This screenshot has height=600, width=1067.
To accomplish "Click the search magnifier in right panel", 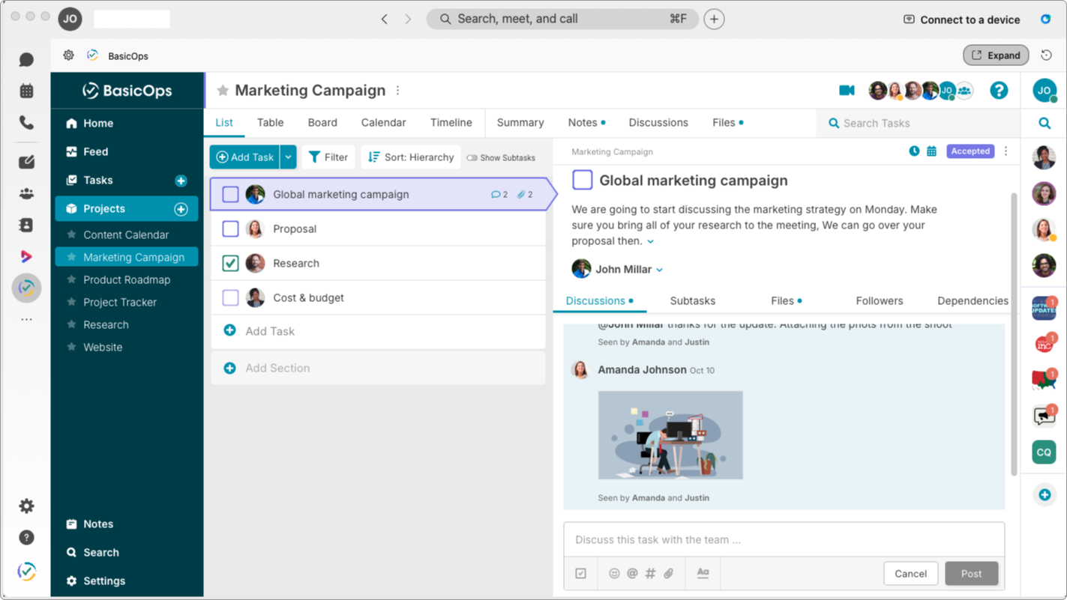I will [1044, 123].
